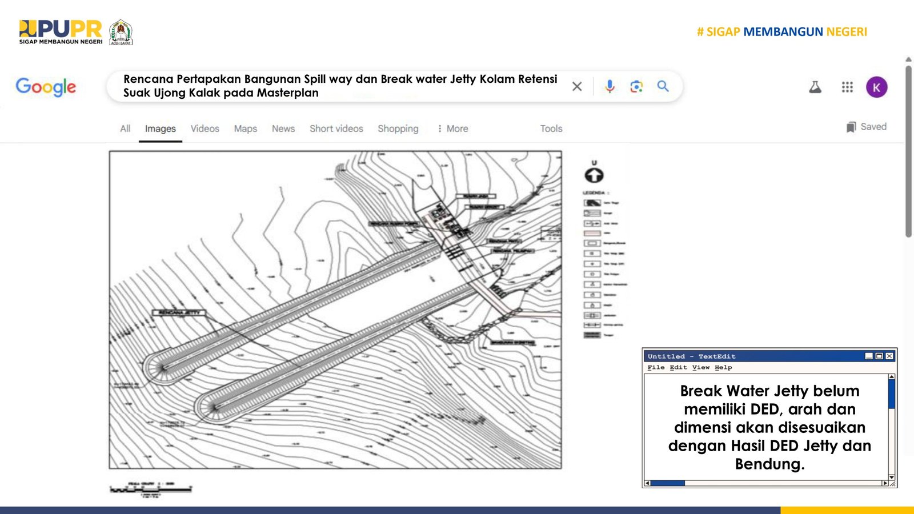Open the Help menu in TextEdit
The image size is (914, 514).
[723, 368]
